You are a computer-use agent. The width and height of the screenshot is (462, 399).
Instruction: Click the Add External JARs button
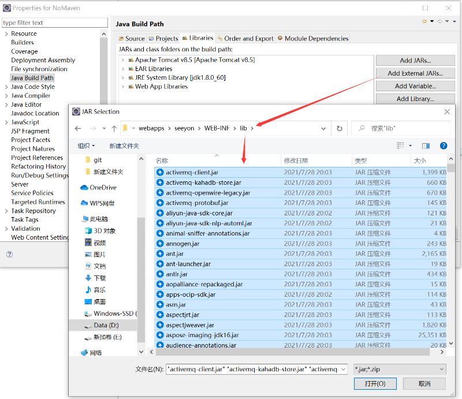[415, 73]
